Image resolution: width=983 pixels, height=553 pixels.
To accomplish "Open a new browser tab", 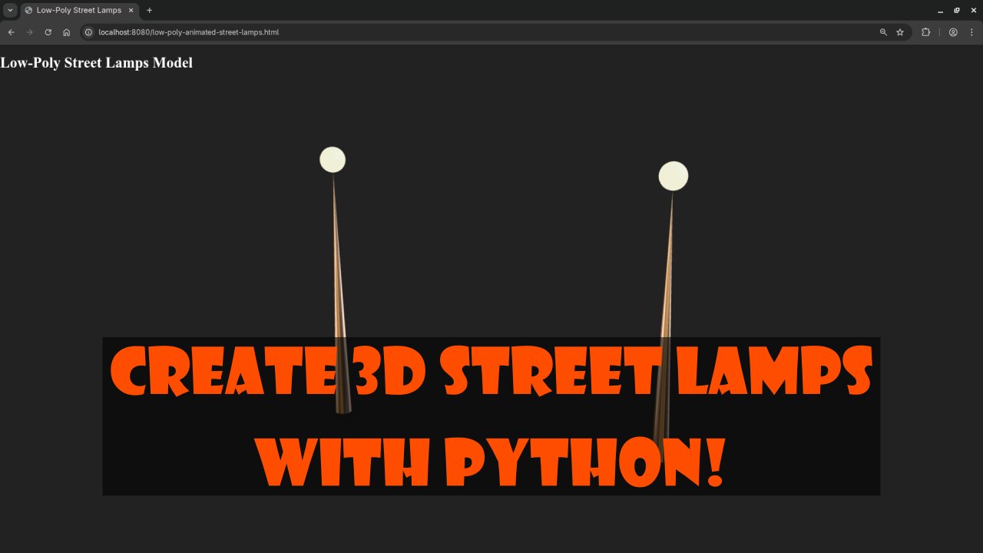I will [150, 10].
